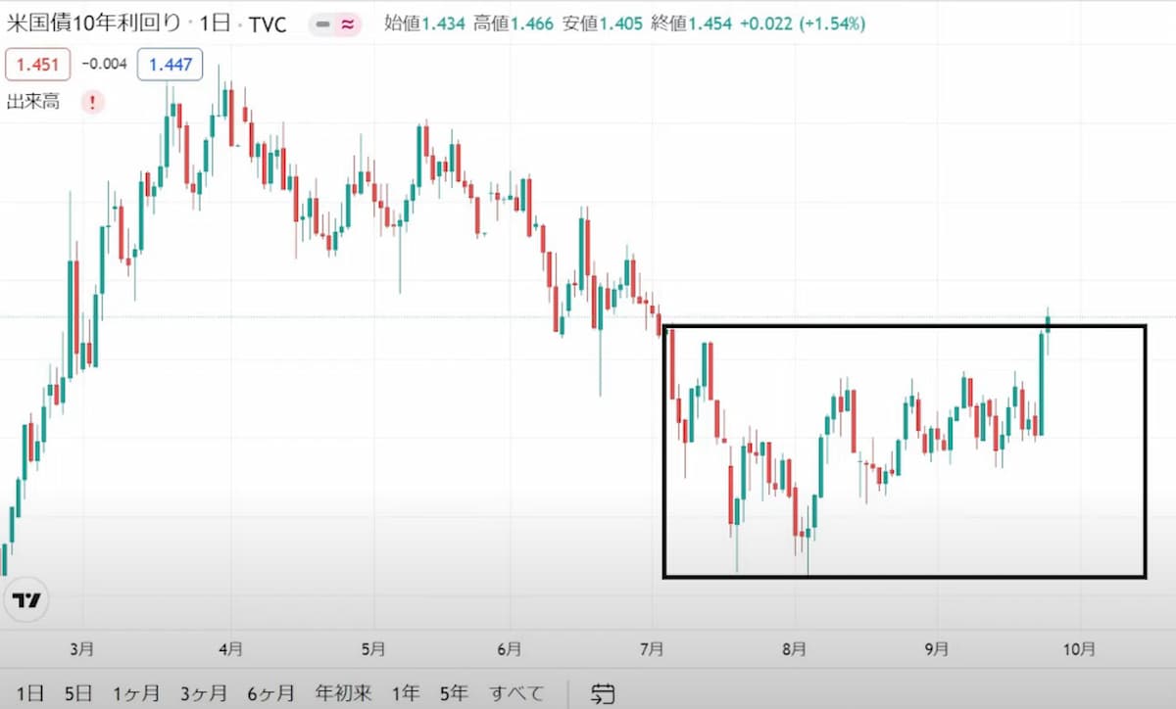
Task: Choose the 1年 time range
Action: [406, 694]
